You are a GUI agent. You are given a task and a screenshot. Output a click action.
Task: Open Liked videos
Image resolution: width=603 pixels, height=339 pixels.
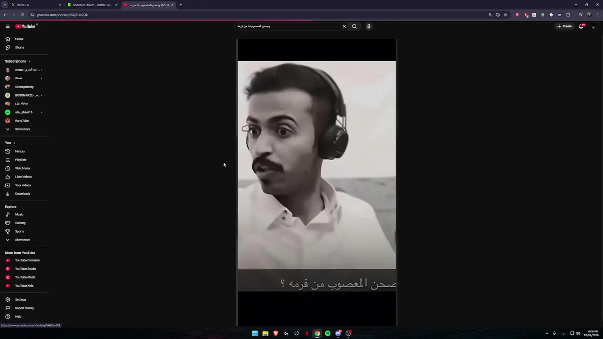coord(24,177)
